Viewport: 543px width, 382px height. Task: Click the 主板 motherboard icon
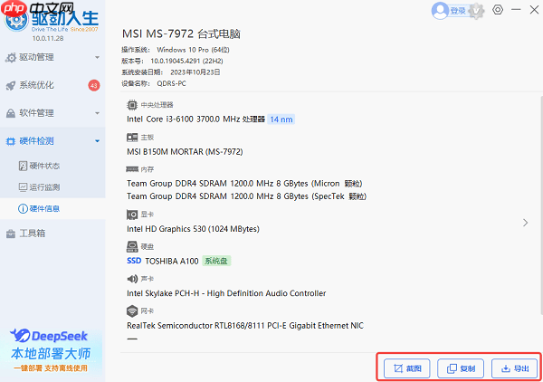pyautogui.click(x=132, y=138)
